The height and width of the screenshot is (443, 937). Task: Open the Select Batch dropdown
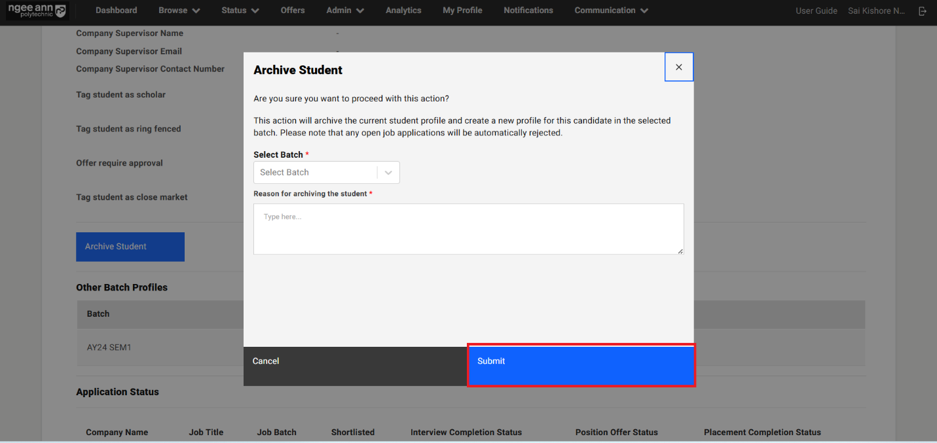pyautogui.click(x=316, y=173)
